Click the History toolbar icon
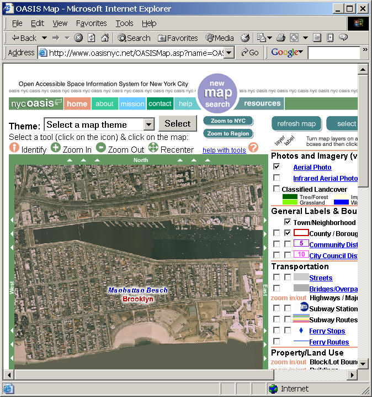Image resolution: width=372 pixels, height=397 pixels. (245, 38)
